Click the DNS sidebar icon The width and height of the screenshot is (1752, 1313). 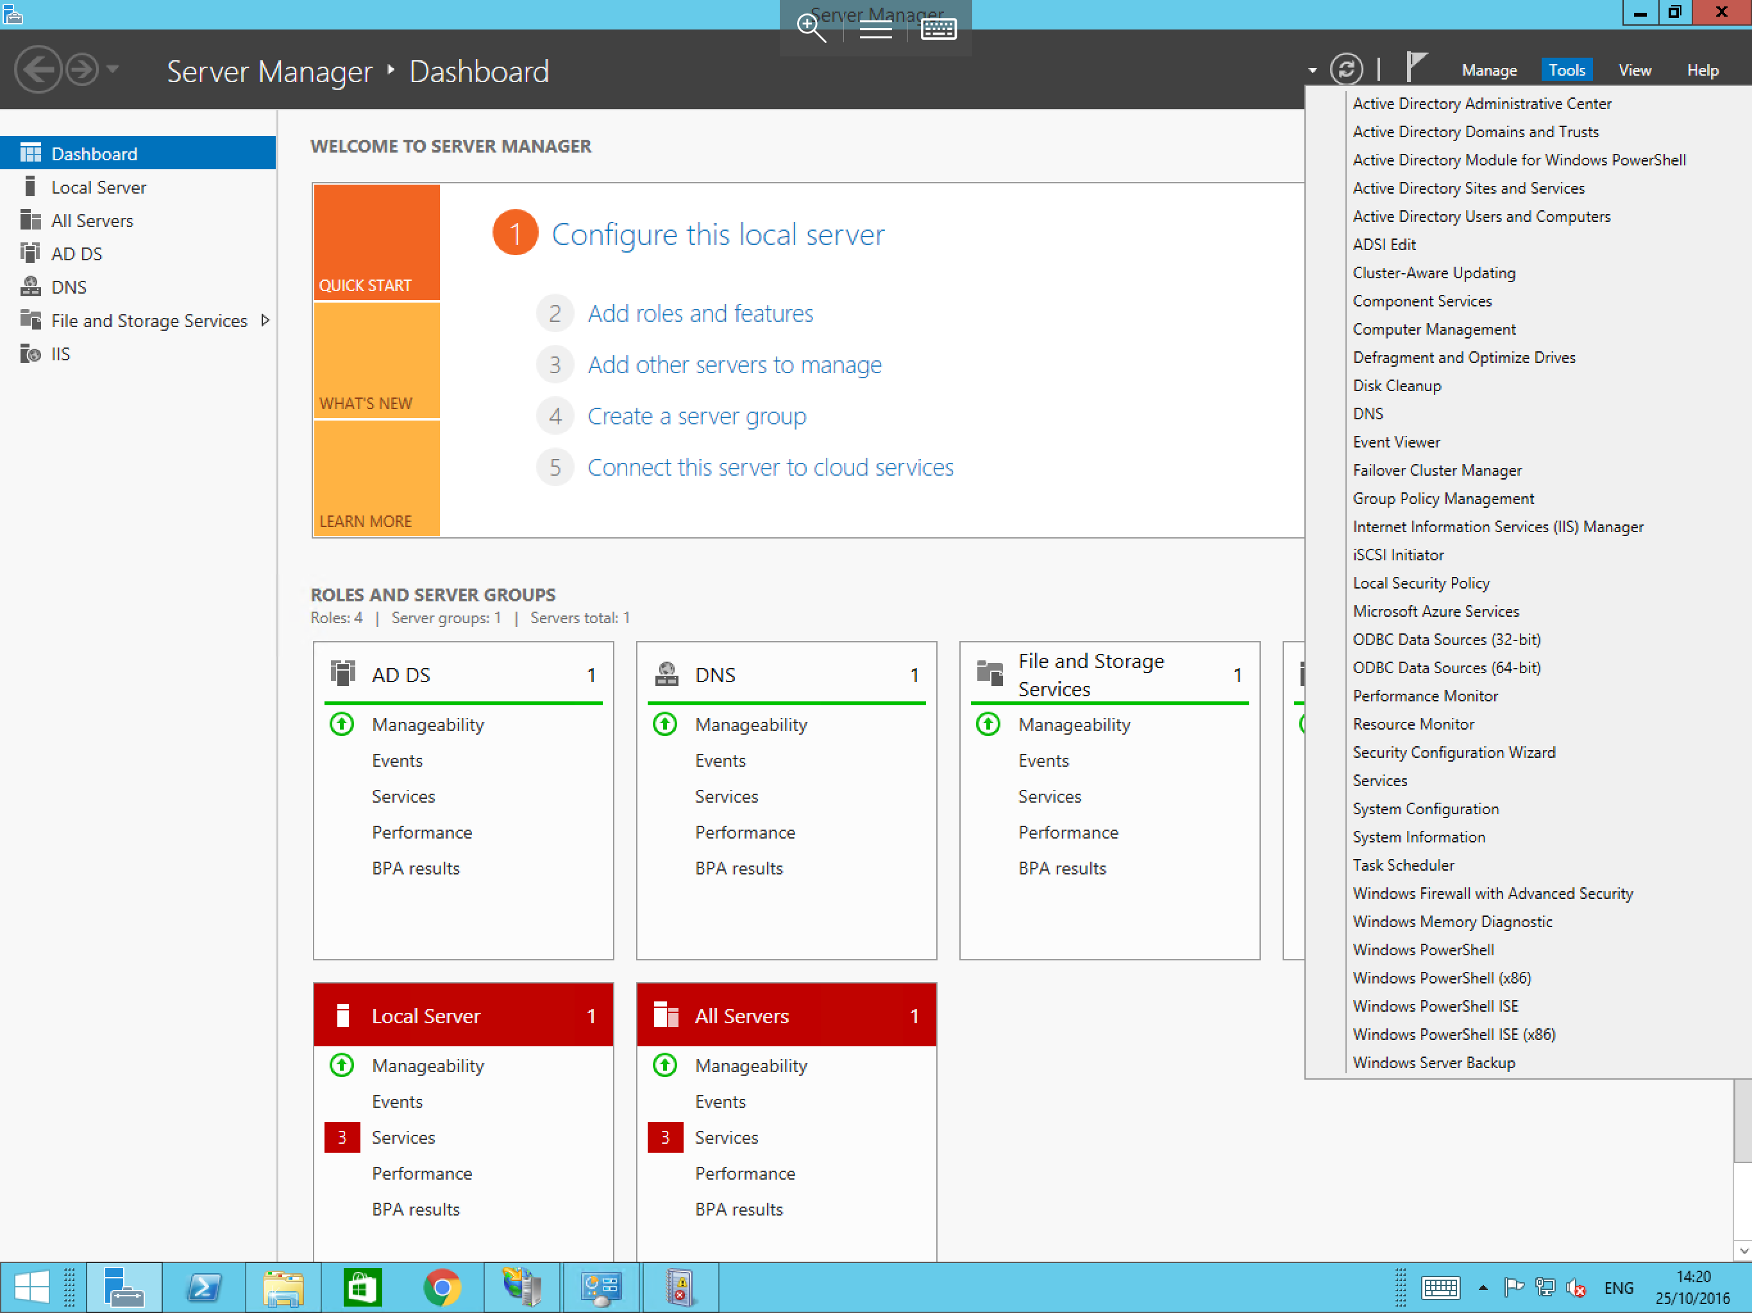click(x=30, y=287)
